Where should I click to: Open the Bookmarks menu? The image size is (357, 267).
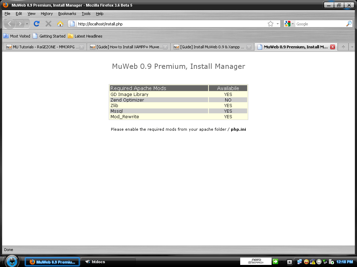tap(67, 14)
